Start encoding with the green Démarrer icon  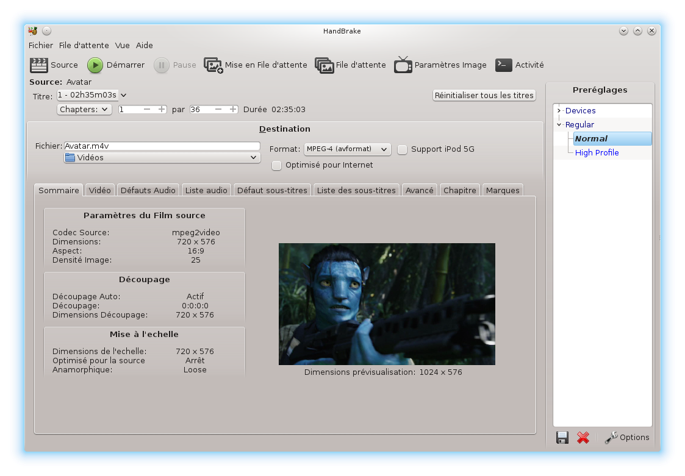[x=95, y=65]
